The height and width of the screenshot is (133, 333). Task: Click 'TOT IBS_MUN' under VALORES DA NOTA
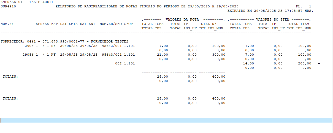pyautogui.click(x=211, y=29)
